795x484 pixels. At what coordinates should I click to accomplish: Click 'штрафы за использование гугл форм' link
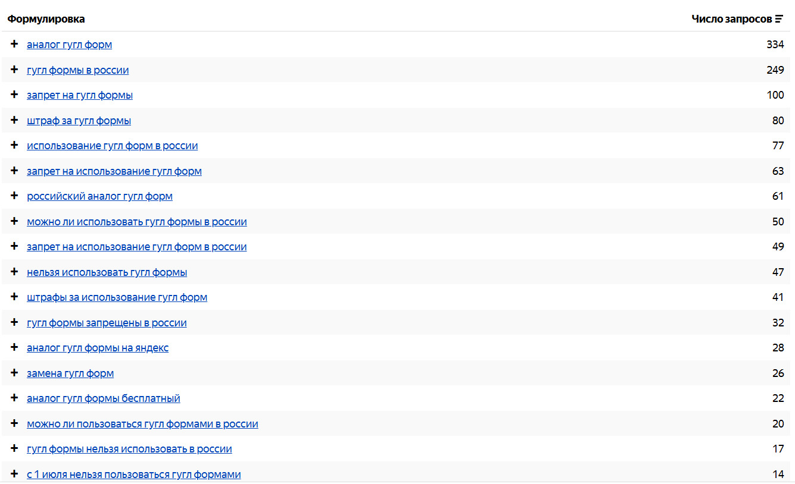point(117,297)
